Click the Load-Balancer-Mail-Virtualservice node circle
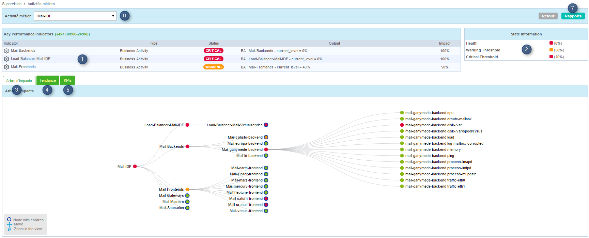Viewport: 589px width, 238px height. [266, 125]
